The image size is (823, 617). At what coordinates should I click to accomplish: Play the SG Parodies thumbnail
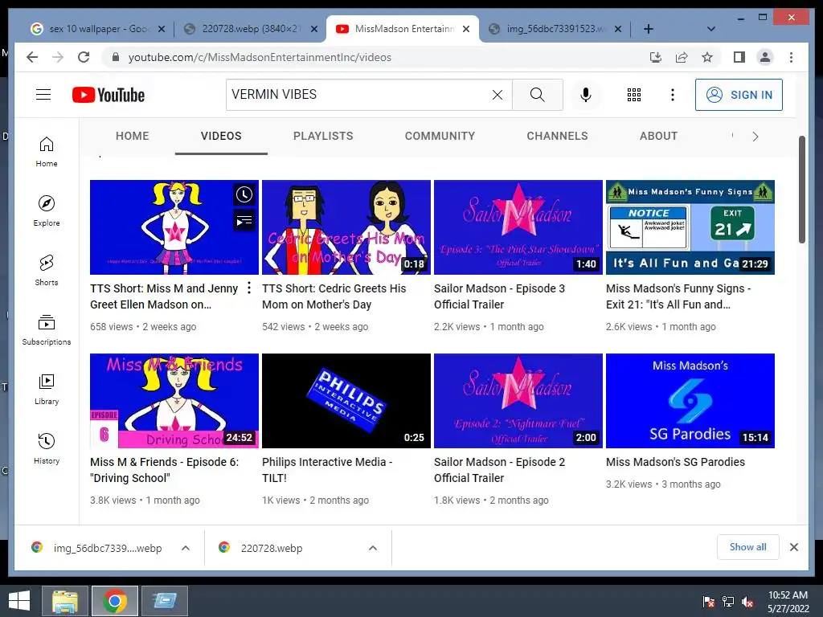coord(690,401)
